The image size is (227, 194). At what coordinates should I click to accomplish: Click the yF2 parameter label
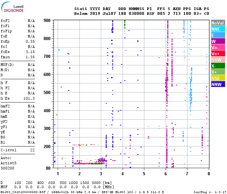(4, 122)
